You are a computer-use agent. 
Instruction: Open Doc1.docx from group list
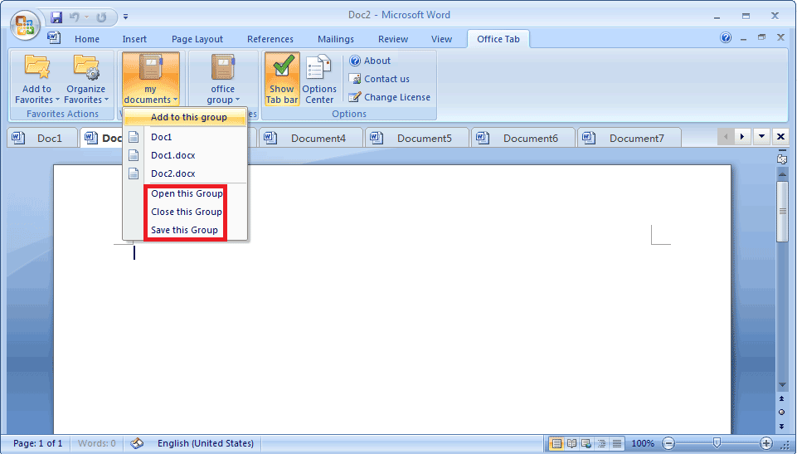(185, 155)
